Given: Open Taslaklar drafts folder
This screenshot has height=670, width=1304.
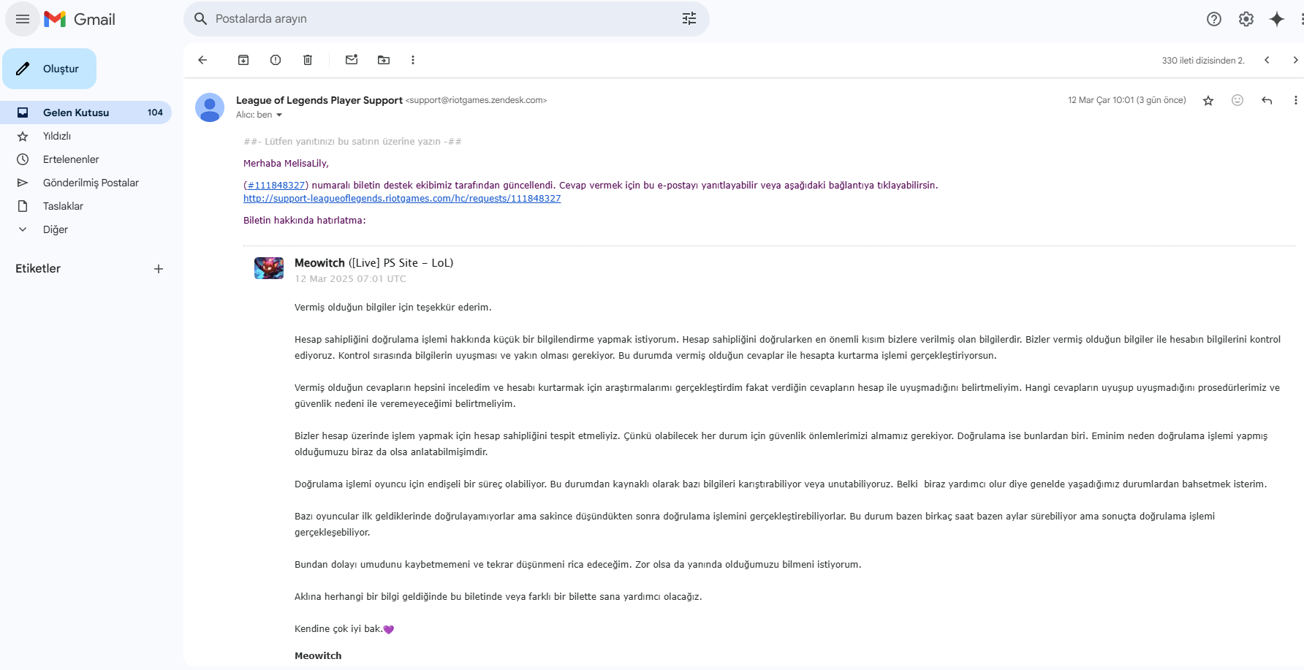Looking at the screenshot, I should pyautogui.click(x=86, y=206).
